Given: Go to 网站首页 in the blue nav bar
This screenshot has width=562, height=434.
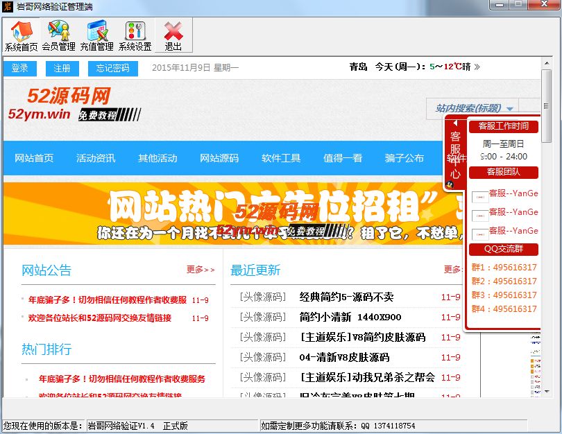Looking at the screenshot, I should 34,158.
